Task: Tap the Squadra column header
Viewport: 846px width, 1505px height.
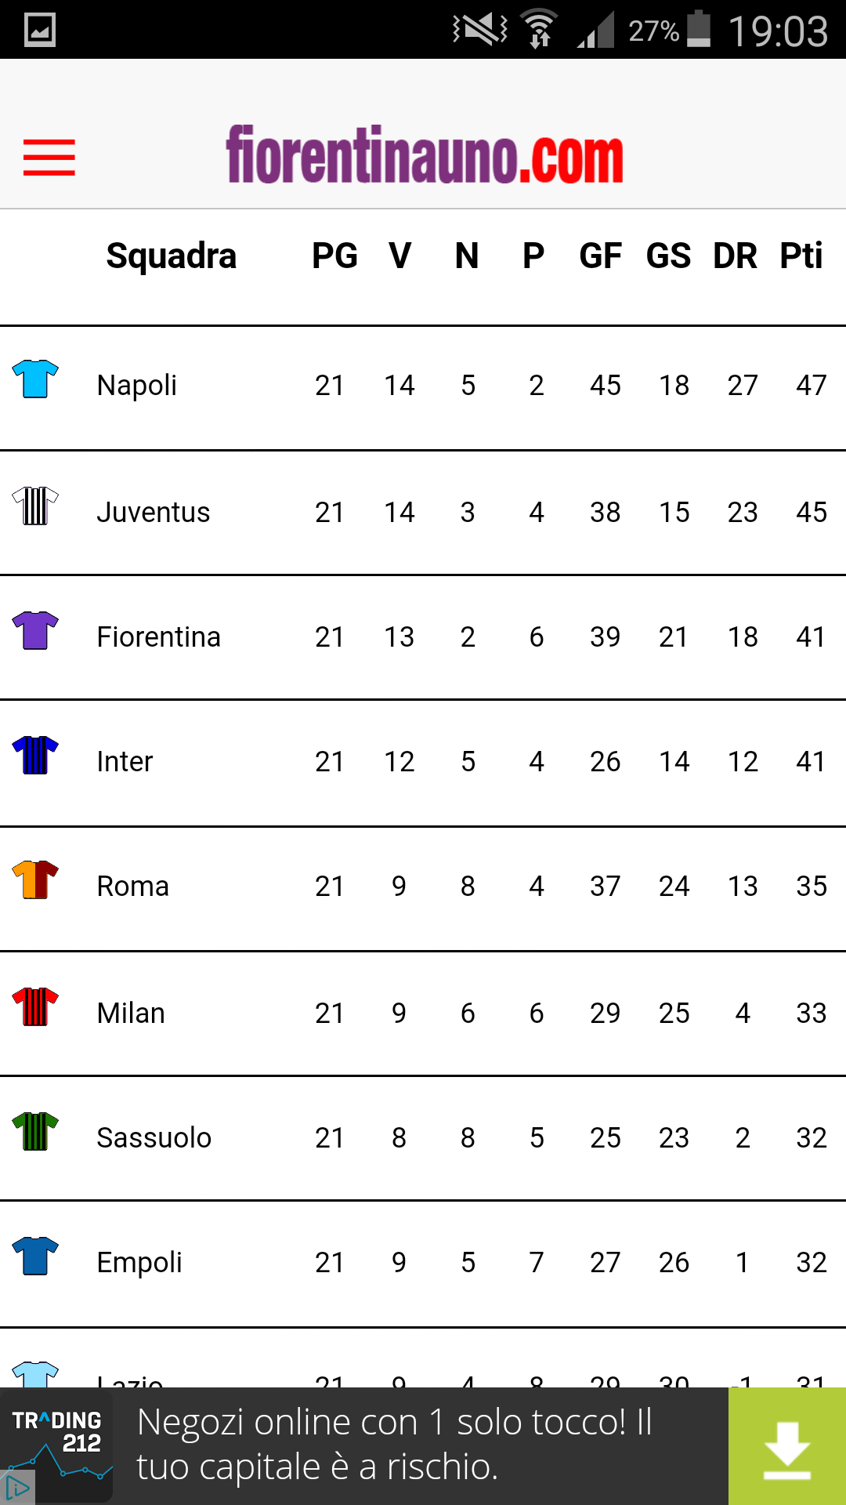Action: (x=171, y=256)
